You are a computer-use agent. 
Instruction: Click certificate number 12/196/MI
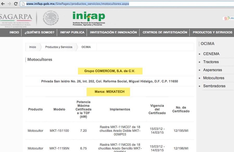181,148
